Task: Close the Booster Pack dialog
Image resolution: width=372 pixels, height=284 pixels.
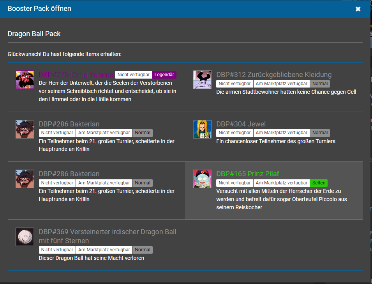Action: click(x=358, y=9)
